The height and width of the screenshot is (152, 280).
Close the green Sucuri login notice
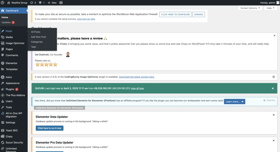(273, 88)
